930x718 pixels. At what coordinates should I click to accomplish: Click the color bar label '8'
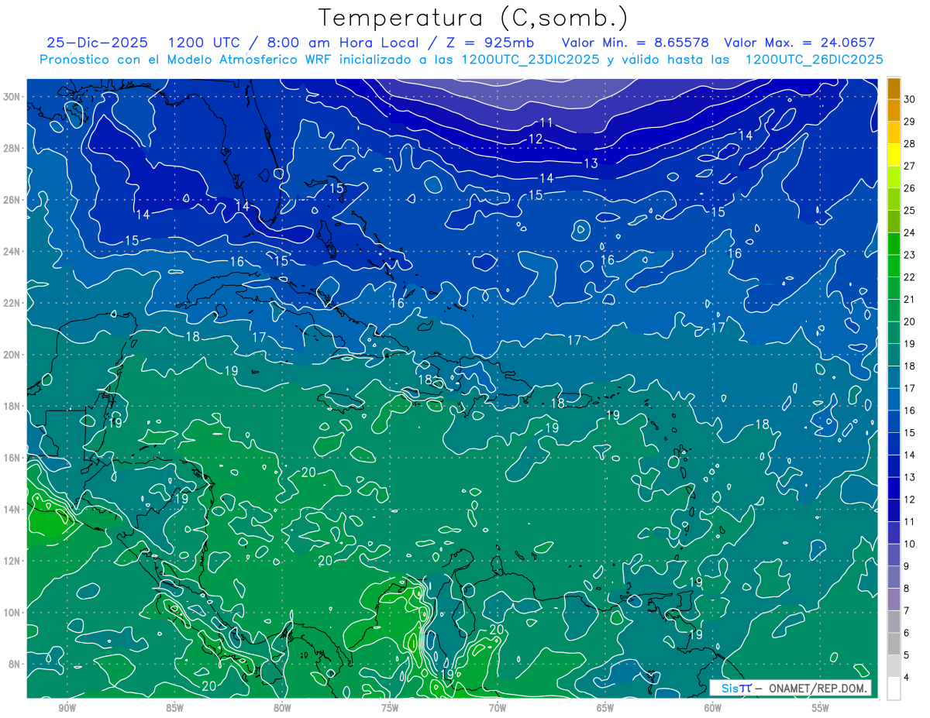click(908, 589)
